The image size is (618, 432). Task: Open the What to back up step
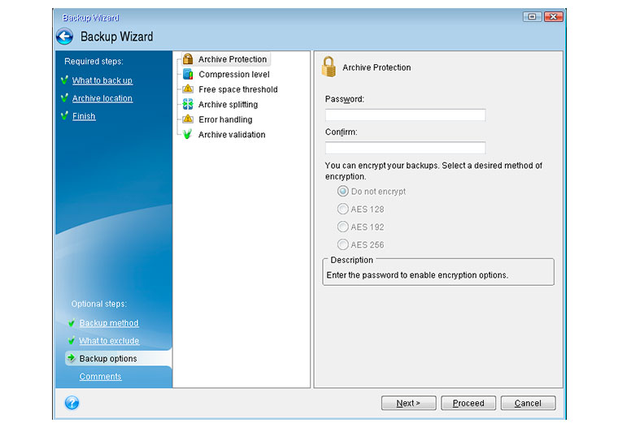coord(102,80)
